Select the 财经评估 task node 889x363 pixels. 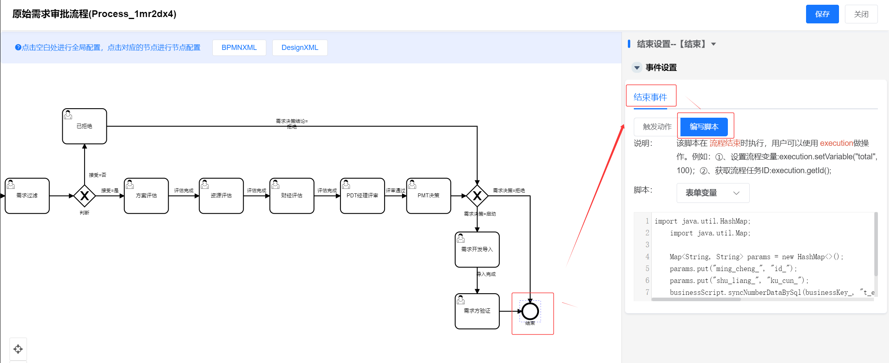click(x=292, y=196)
